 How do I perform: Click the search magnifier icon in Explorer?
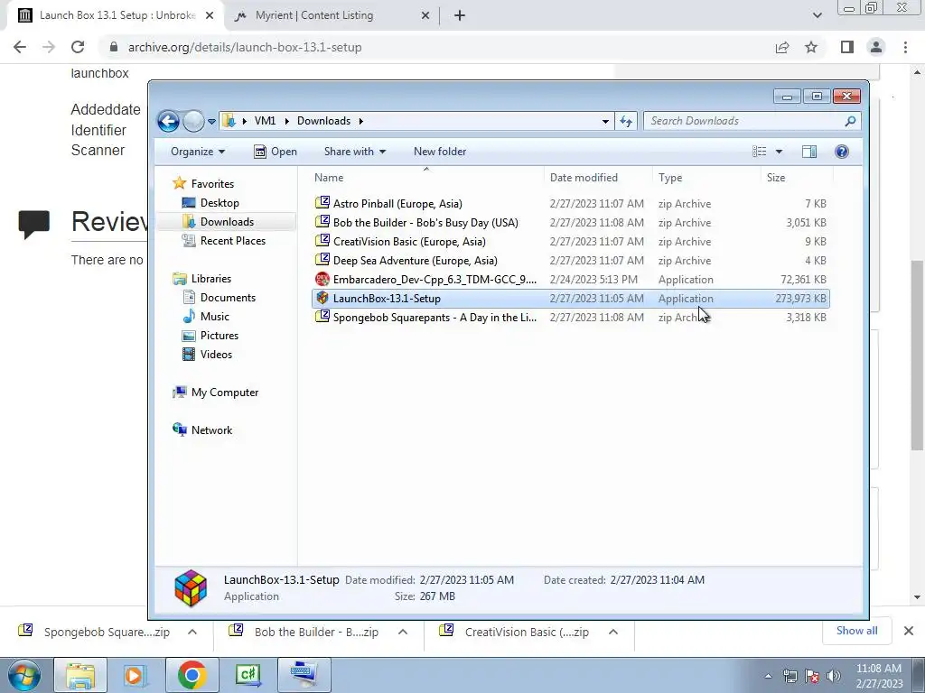point(850,121)
